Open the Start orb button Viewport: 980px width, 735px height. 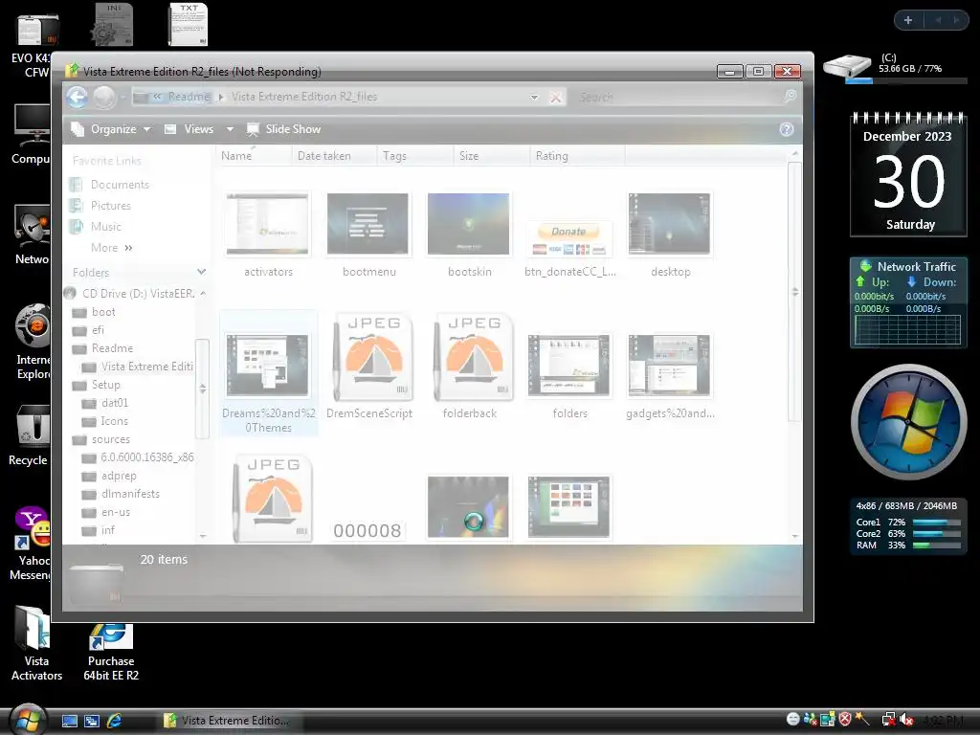coord(26,720)
